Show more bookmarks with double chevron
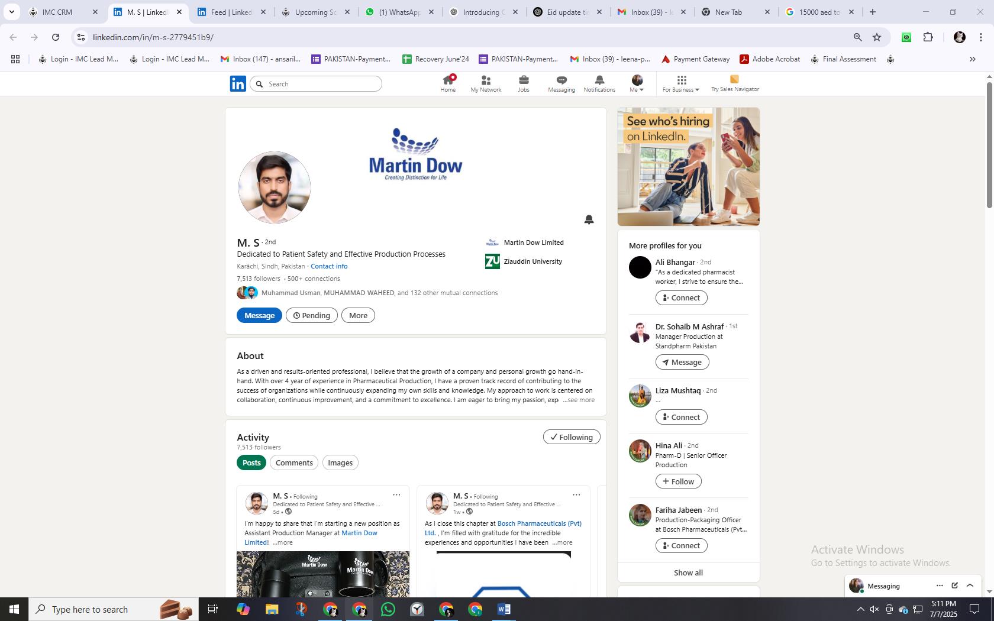 pyautogui.click(x=972, y=59)
